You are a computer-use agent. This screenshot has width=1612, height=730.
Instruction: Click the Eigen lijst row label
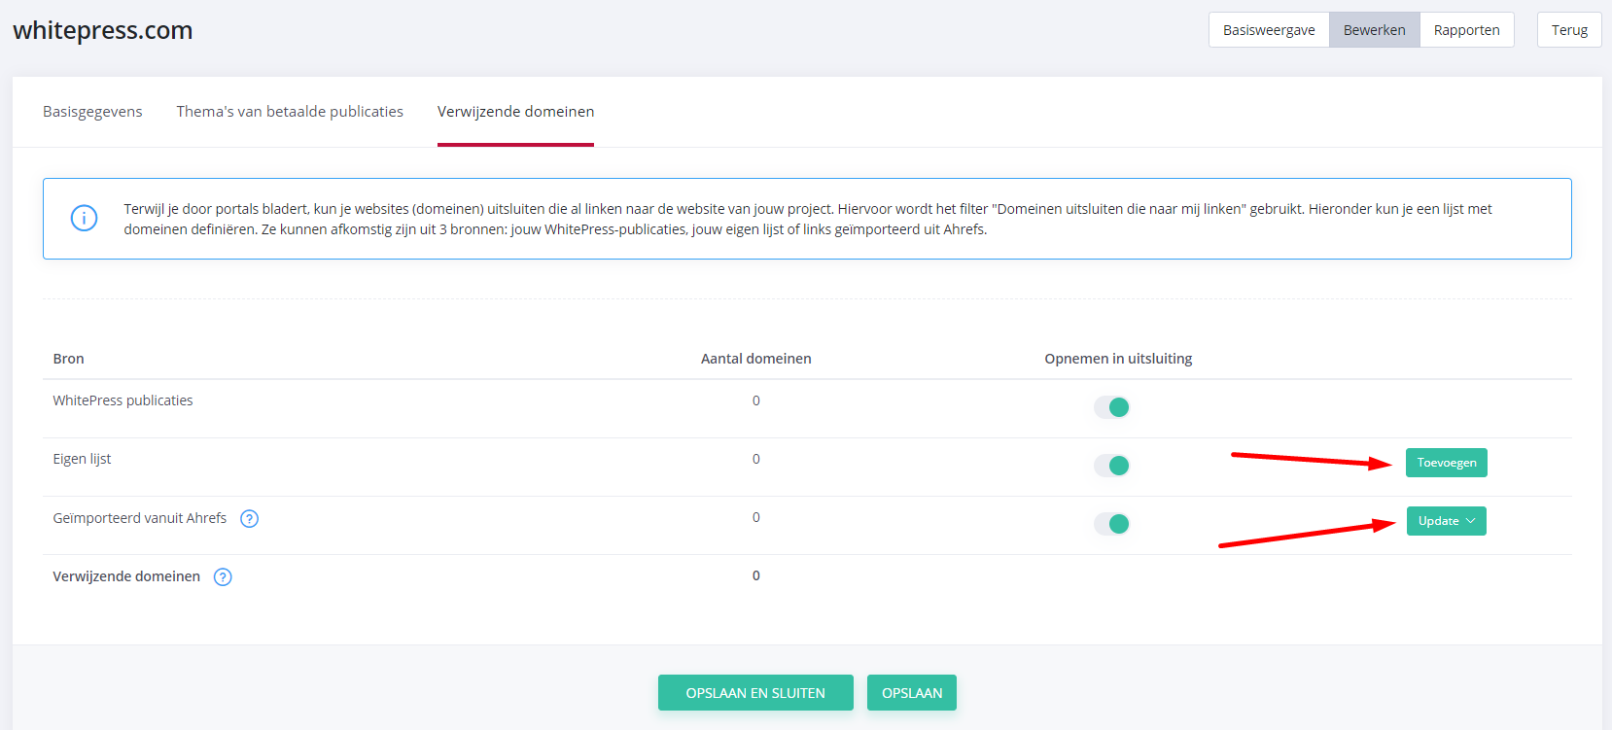pyautogui.click(x=82, y=459)
